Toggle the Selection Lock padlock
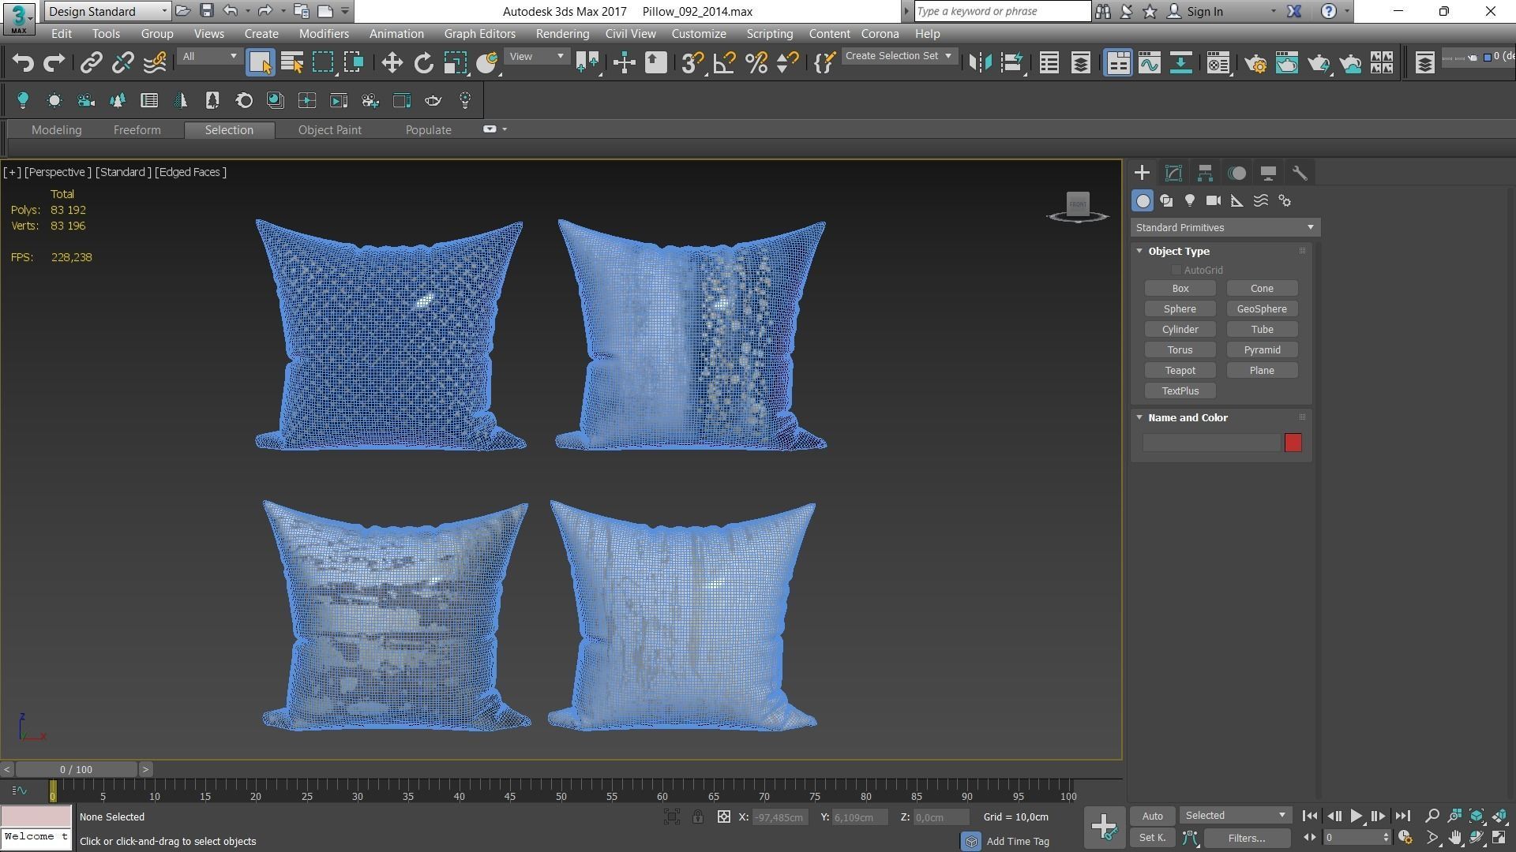Screen dimensions: 1516x852 coord(698,817)
